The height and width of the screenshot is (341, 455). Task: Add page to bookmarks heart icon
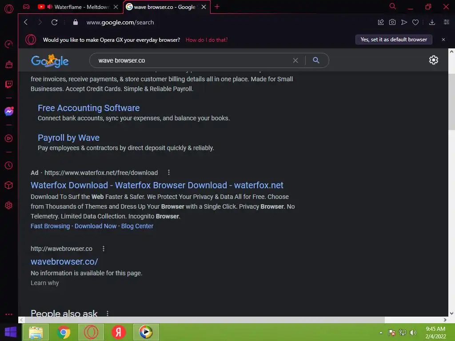tap(415, 22)
